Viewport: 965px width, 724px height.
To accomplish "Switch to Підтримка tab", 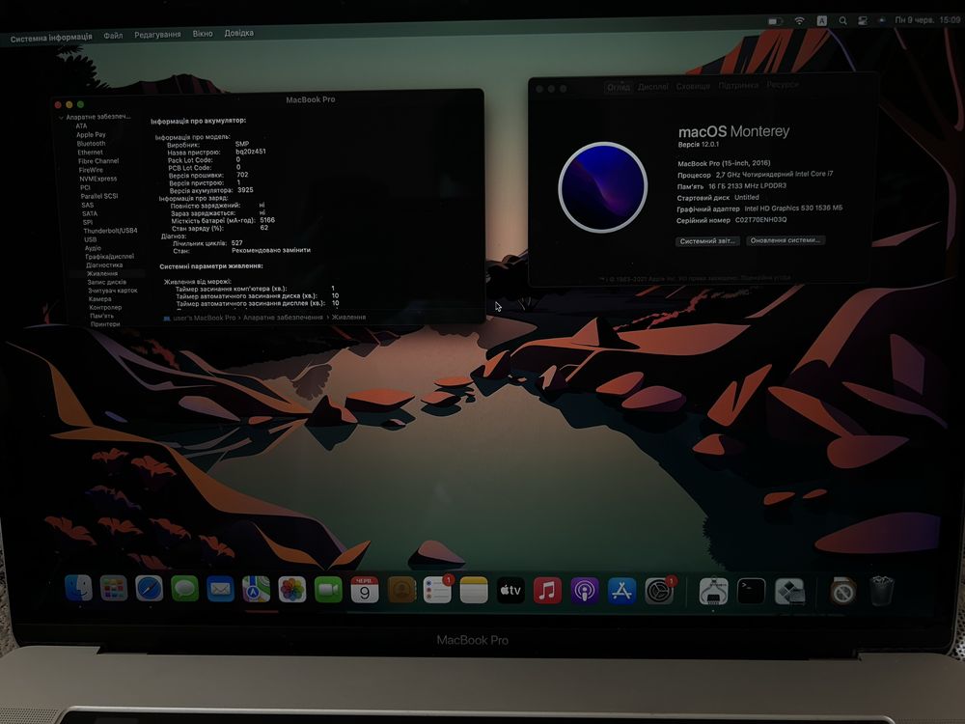I will pos(738,85).
